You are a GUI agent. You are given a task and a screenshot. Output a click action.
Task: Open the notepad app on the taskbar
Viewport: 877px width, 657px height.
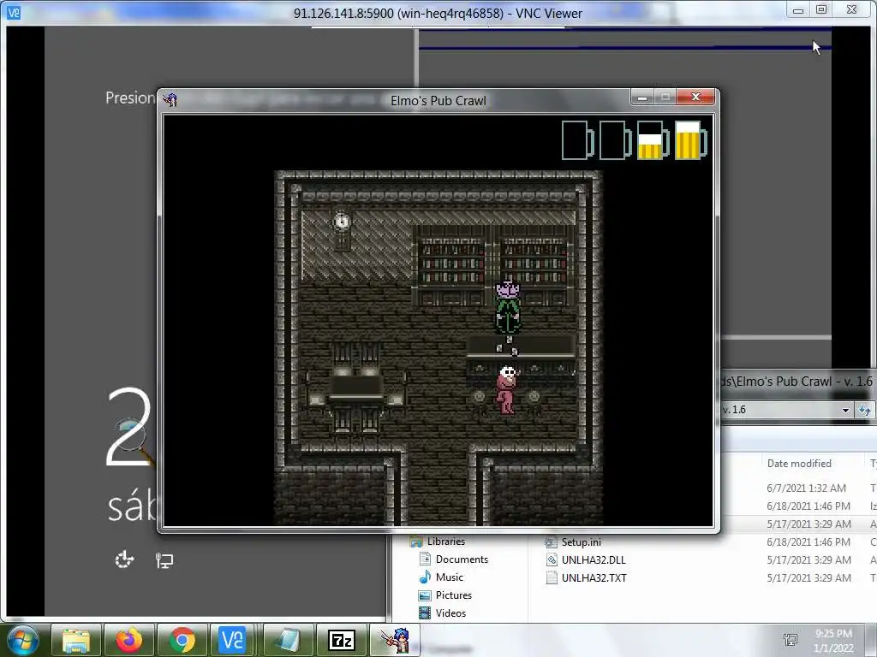tap(288, 641)
